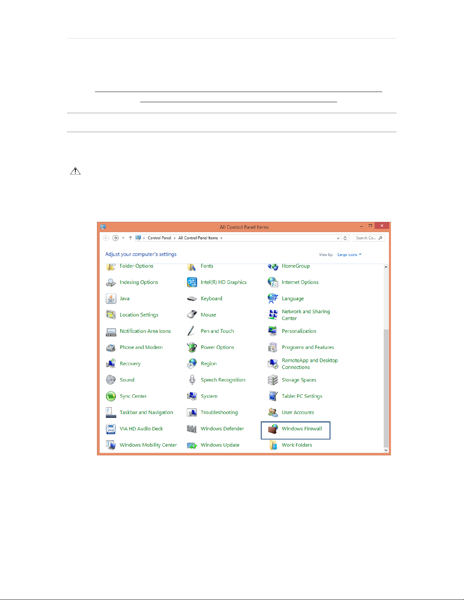Open the Region globe icon

pyautogui.click(x=192, y=364)
